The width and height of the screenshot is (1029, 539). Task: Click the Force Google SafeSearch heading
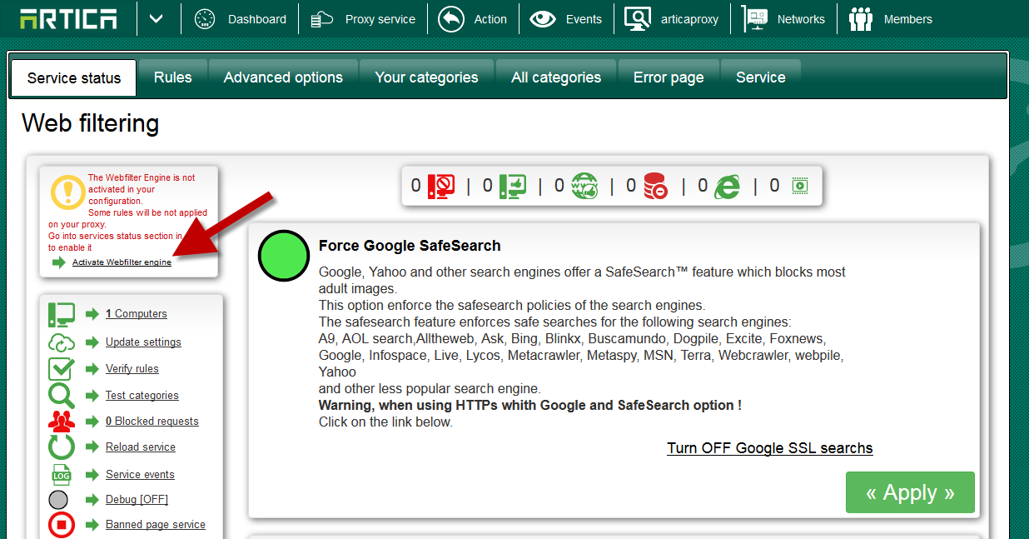[410, 246]
